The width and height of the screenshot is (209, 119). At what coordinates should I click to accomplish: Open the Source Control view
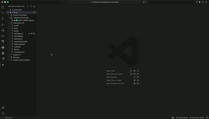pos(3,19)
